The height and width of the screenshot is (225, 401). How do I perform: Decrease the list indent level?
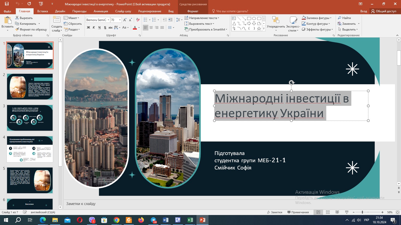pyautogui.click(x=165, y=20)
